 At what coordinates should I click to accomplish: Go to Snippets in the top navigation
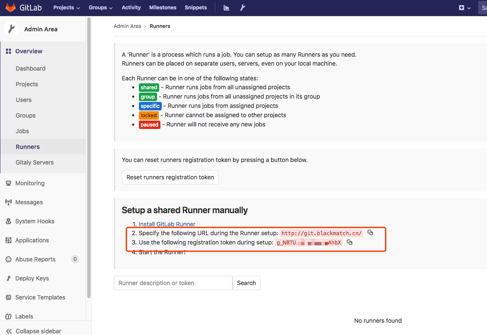point(196,8)
